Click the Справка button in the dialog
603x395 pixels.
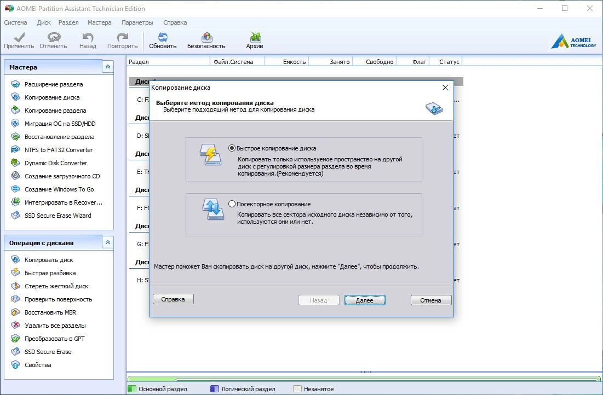pos(173,299)
